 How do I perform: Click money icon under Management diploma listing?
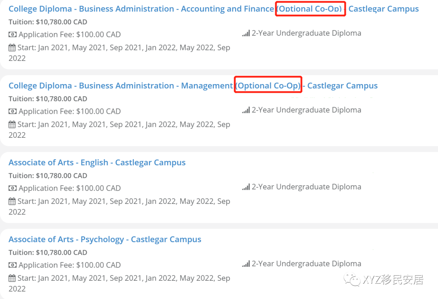point(13,111)
